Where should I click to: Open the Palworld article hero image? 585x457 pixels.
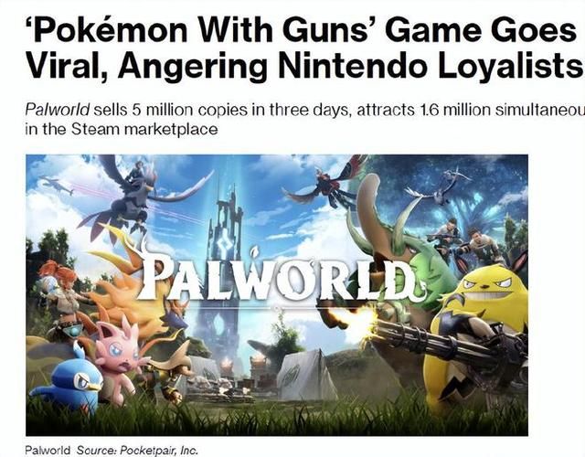point(277,295)
